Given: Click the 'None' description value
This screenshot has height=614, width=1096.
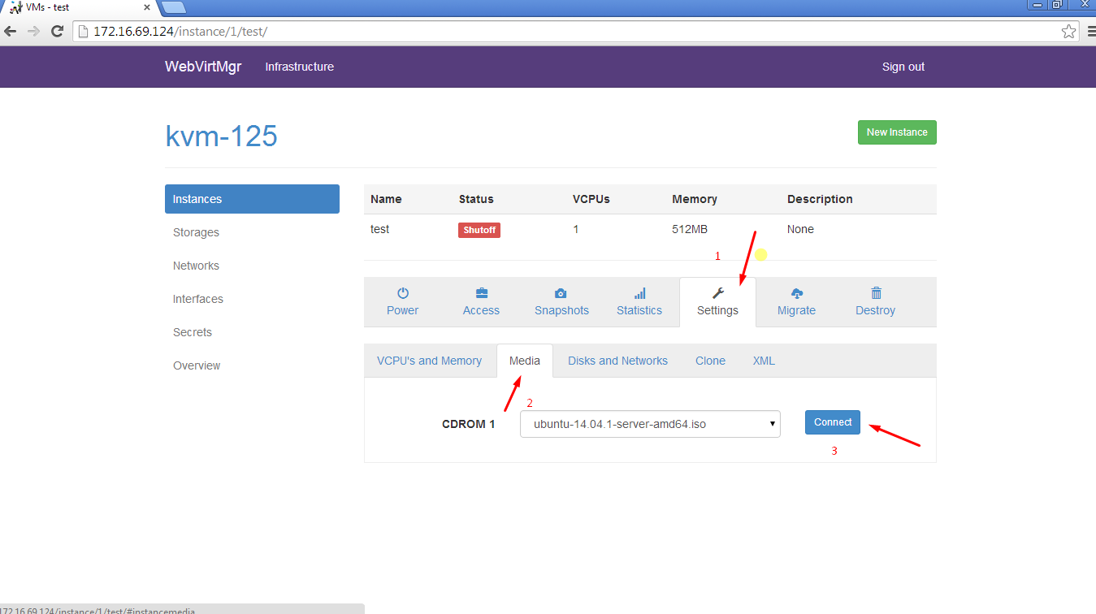Looking at the screenshot, I should [800, 229].
